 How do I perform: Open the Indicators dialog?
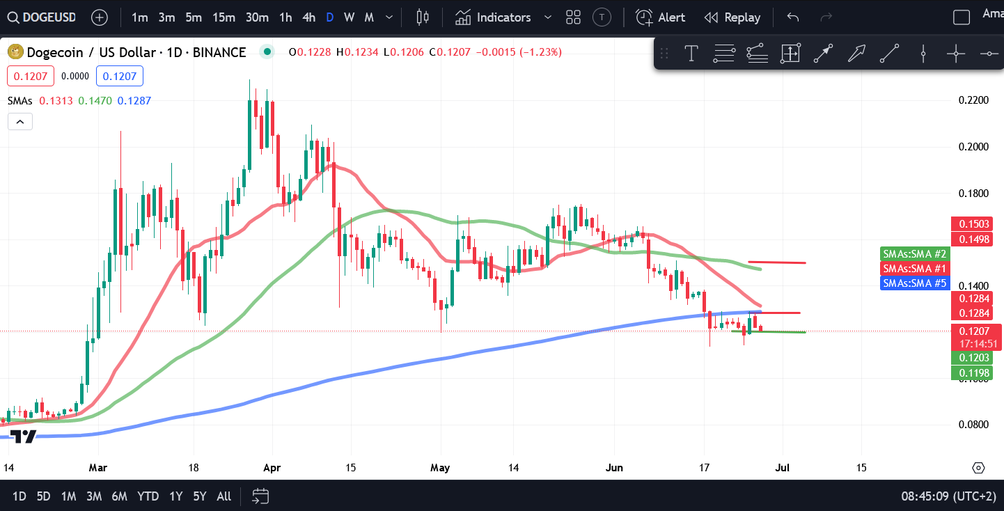pyautogui.click(x=493, y=17)
